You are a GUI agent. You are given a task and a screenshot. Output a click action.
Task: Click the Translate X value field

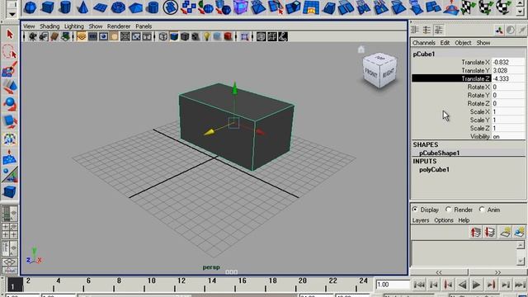(508, 63)
